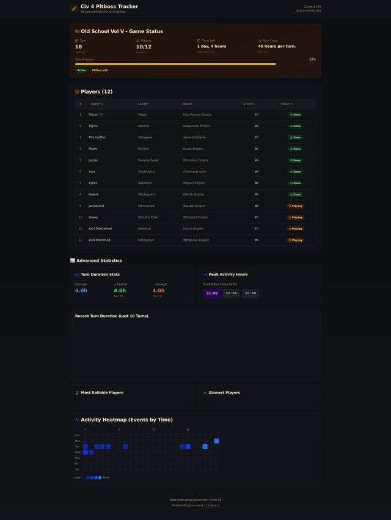Click the PBMod_v10 tag badge

click(100, 70)
